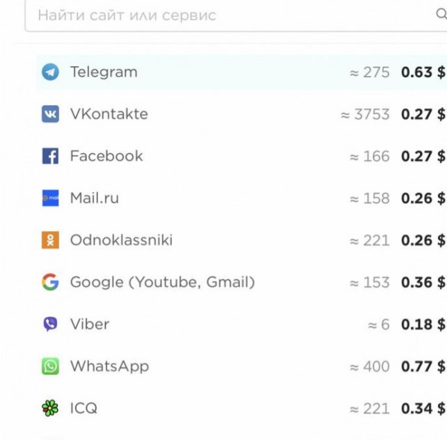Select the Google G logo
Viewport: 447px width, 440px height.
50,283
